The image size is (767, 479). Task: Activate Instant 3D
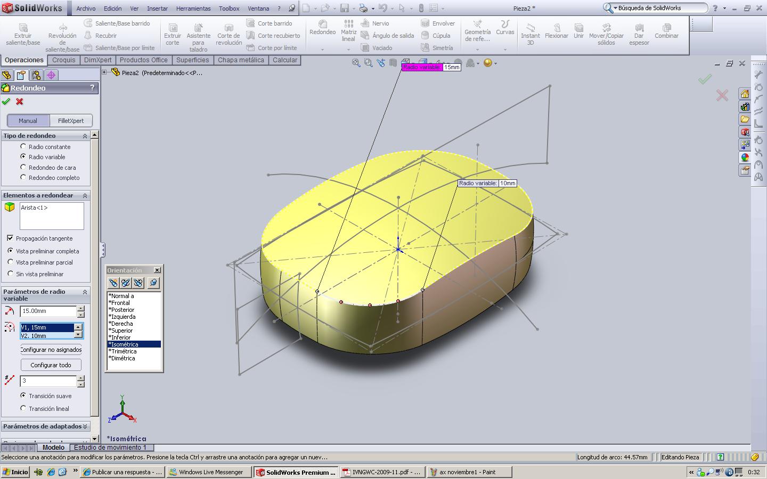coord(530,34)
